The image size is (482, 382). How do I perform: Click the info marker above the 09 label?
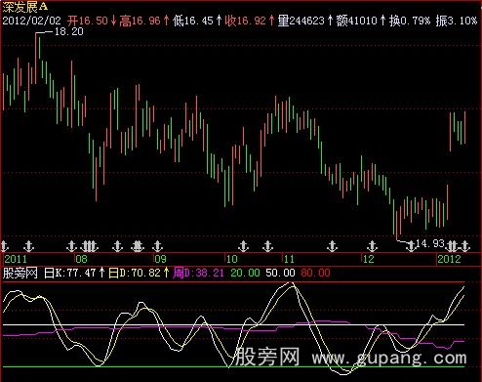[157, 246]
